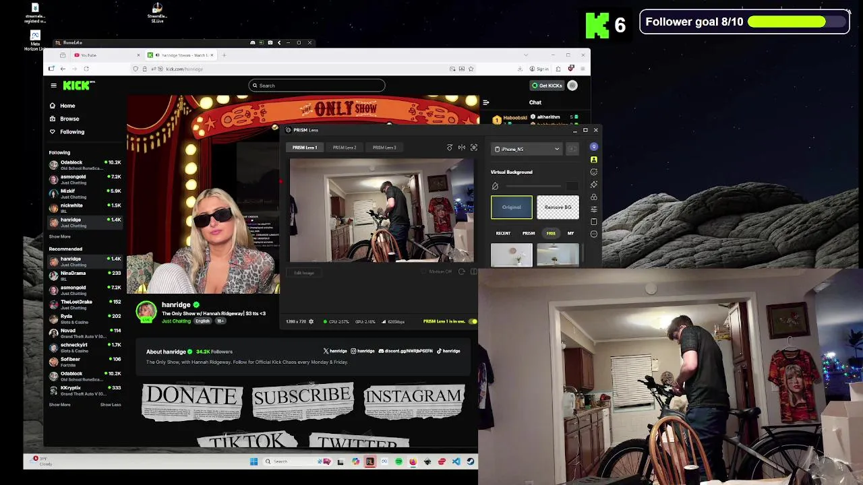Collapse the Kick chat panel
863x485 pixels.
486,102
